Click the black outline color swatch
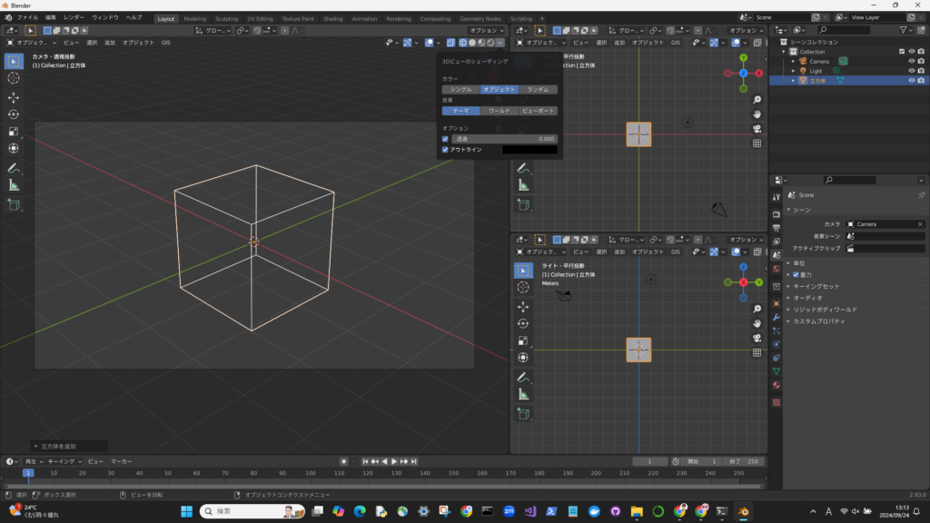This screenshot has width=930, height=523. pos(529,149)
